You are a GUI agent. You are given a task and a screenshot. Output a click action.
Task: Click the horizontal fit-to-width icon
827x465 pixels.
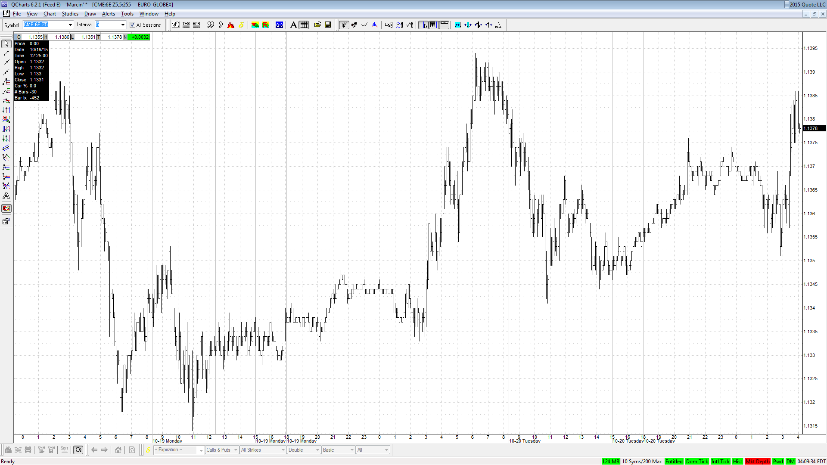(x=457, y=25)
